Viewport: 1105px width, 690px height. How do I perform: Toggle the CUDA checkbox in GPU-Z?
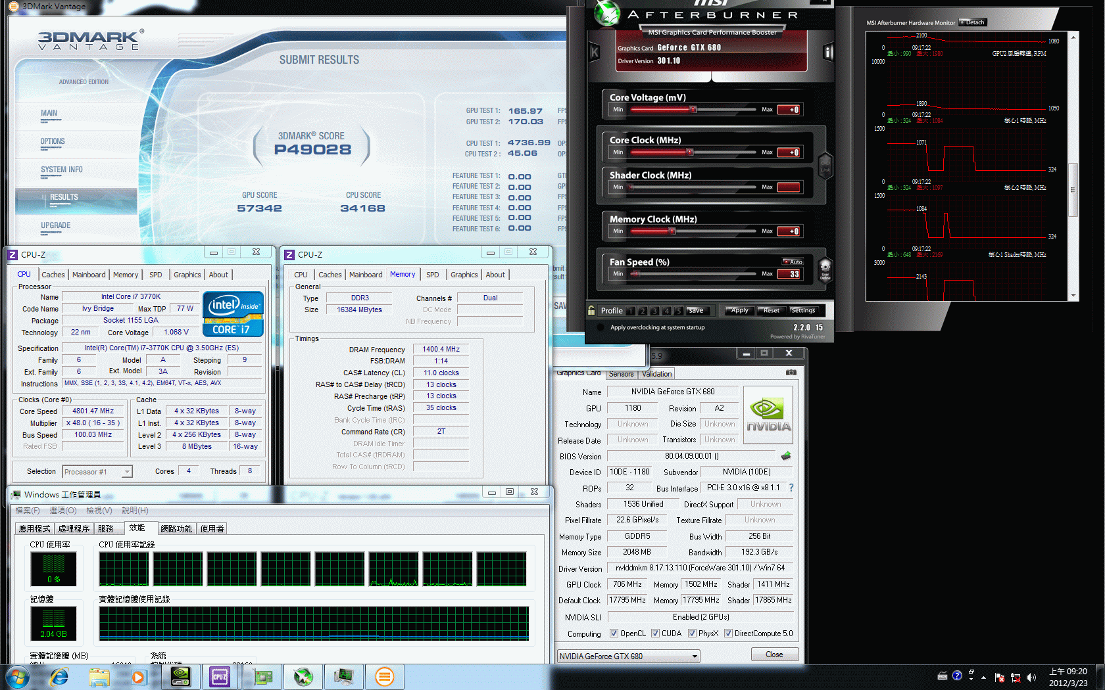pos(655,633)
